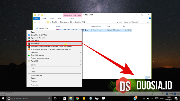Expand the Explorer ribbon chevron

tap(147, 18)
